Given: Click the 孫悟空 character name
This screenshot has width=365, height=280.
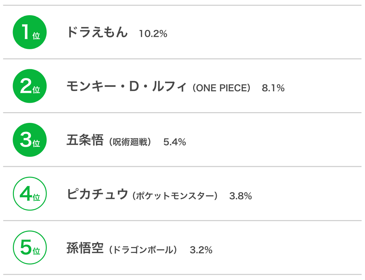Looking at the screenshot, I should point(85,248).
